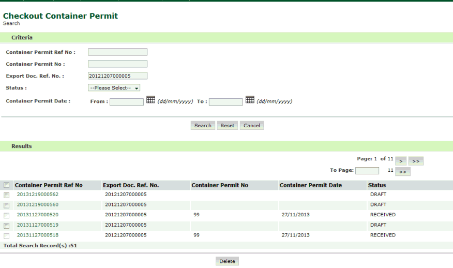Check the box for permit 20131219000562
This screenshot has width=453, height=268.
pos(7,195)
